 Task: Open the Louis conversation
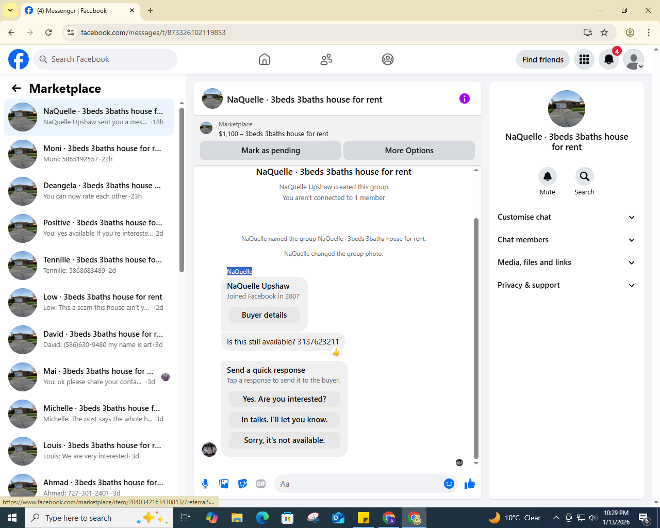[x=89, y=451]
